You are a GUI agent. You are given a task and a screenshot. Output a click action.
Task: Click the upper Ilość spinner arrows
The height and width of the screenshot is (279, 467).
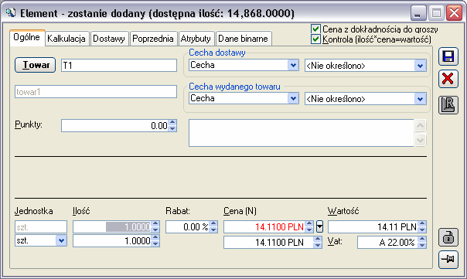155,227
